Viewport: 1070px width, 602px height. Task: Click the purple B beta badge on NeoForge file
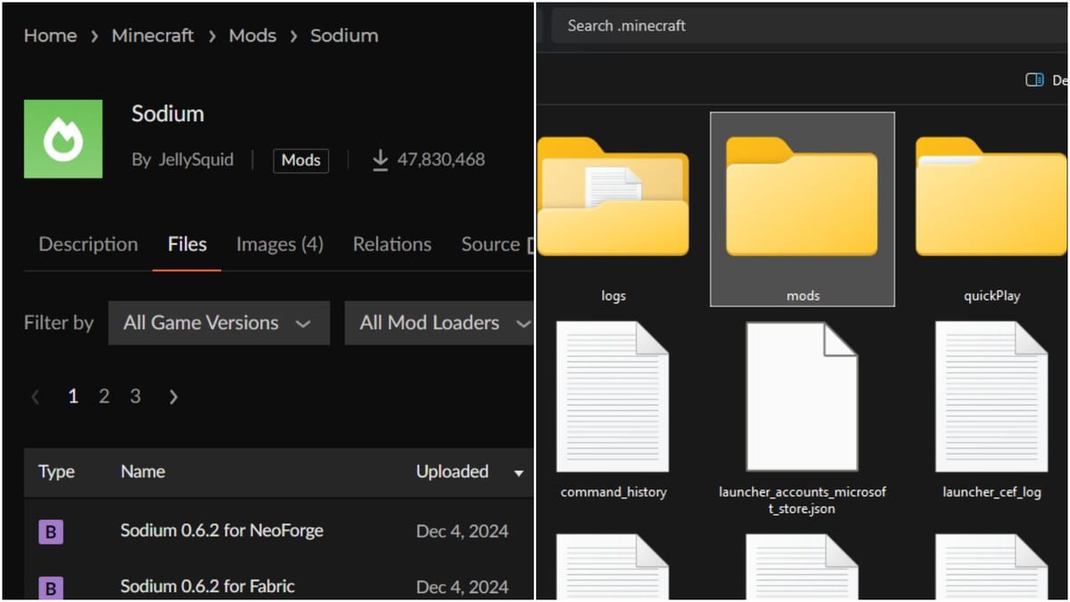coord(51,531)
